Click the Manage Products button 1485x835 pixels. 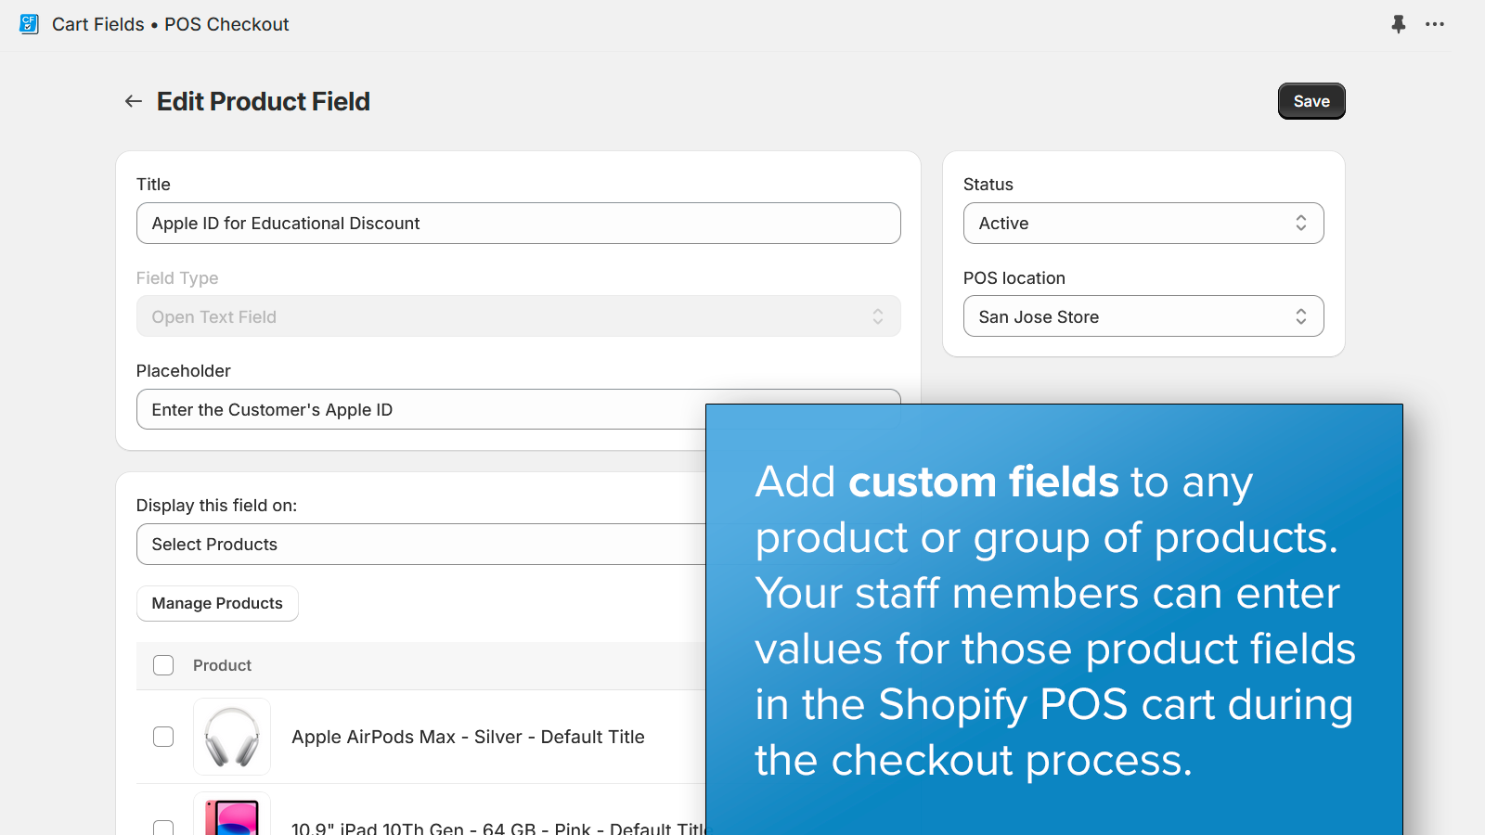[217, 603]
